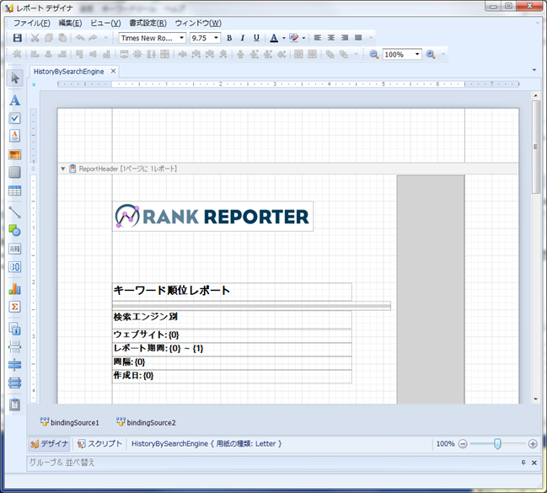Pin the グループ& 並べ替え panel
This screenshot has width=547, height=493.
point(523,463)
